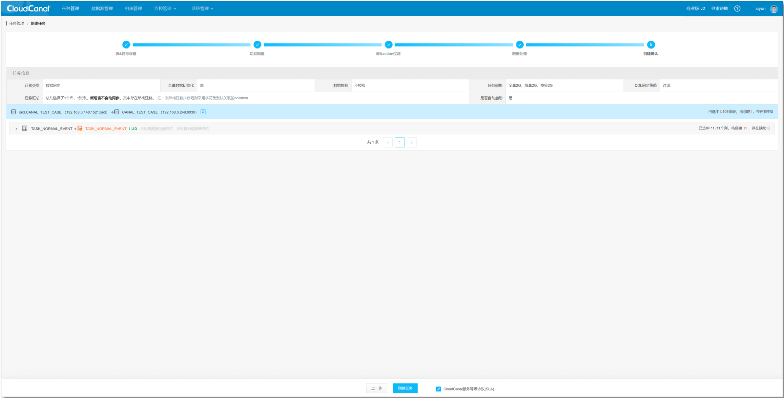The width and height of the screenshot is (784, 398).
Task: Click step 5 circle 创建确认
Action: (x=651, y=45)
